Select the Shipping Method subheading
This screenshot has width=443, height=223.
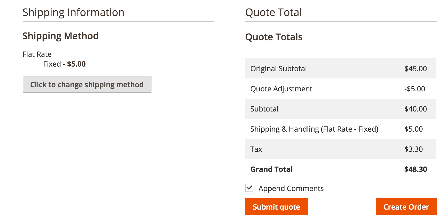coord(60,36)
